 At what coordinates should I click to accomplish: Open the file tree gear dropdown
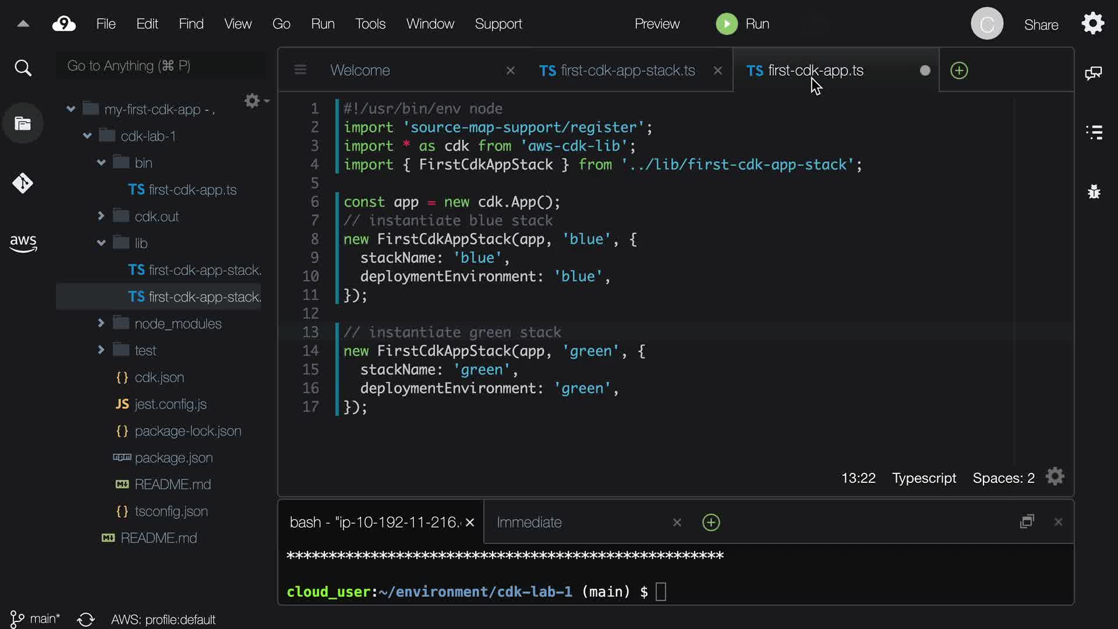pos(256,101)
